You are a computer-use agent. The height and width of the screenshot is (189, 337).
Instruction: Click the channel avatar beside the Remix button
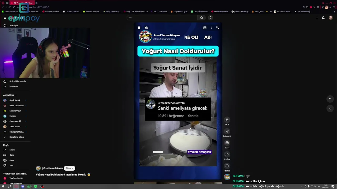pos(227,177)
